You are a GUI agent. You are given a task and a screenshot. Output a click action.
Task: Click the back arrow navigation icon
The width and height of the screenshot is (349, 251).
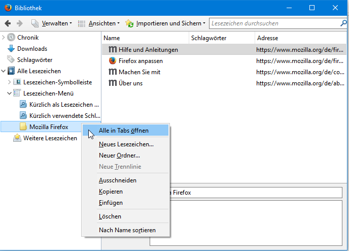pyautogui.click(x=8, y=23)
